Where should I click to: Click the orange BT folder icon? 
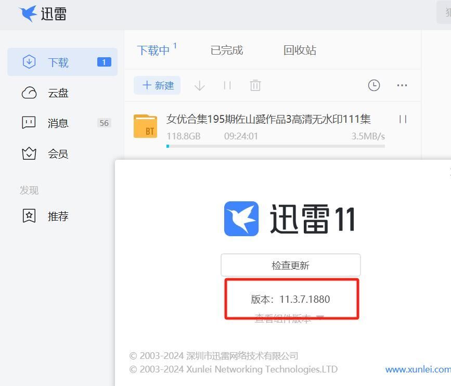coord(145,126)
